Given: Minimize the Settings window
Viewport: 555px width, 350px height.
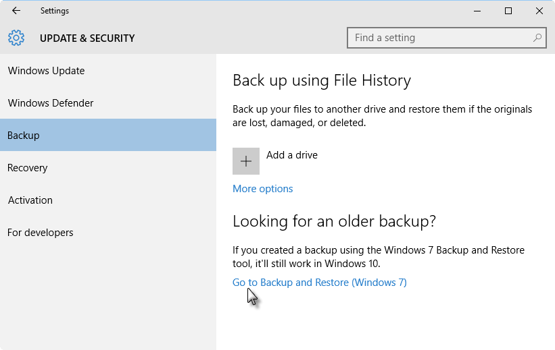Looking at the screenshot, I should 477,11.
